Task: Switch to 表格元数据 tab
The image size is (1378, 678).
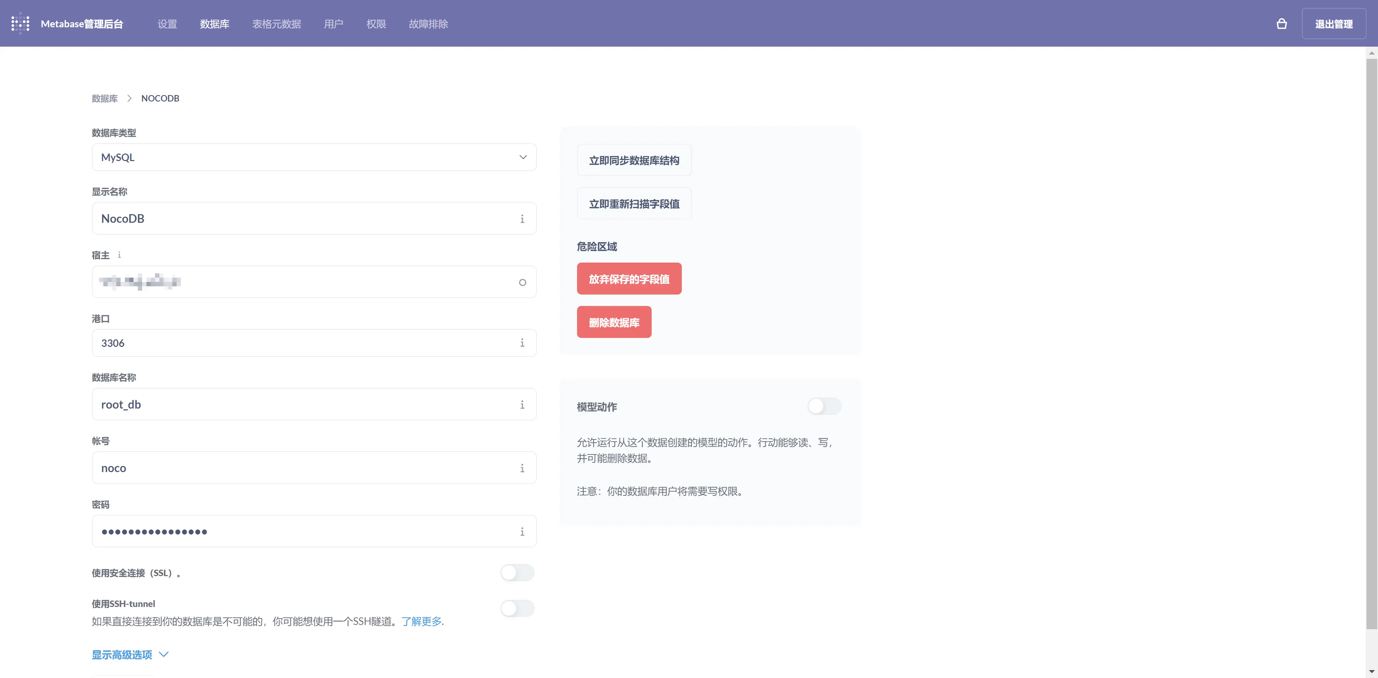Action: (x=277, y=24)
